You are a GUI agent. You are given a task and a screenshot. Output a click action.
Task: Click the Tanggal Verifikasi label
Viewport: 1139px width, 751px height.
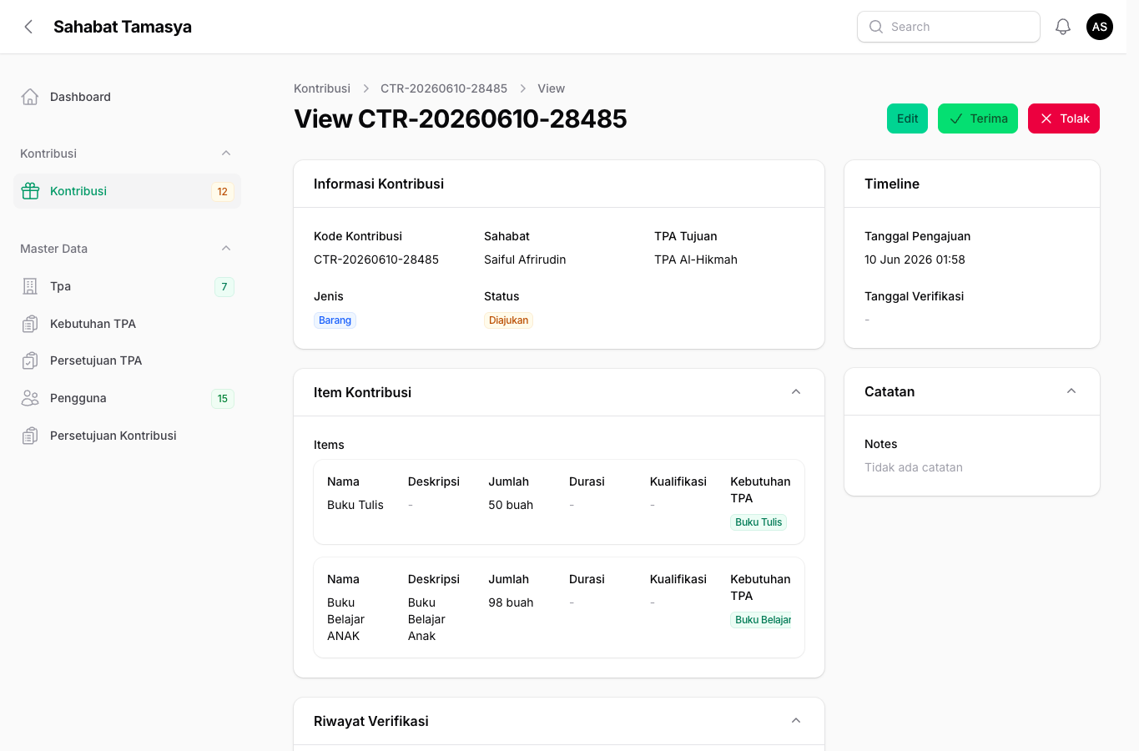coord(915,296)
